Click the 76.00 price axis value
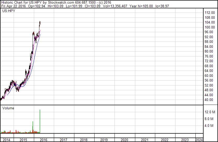218x142 pixels. click(209, 56)
